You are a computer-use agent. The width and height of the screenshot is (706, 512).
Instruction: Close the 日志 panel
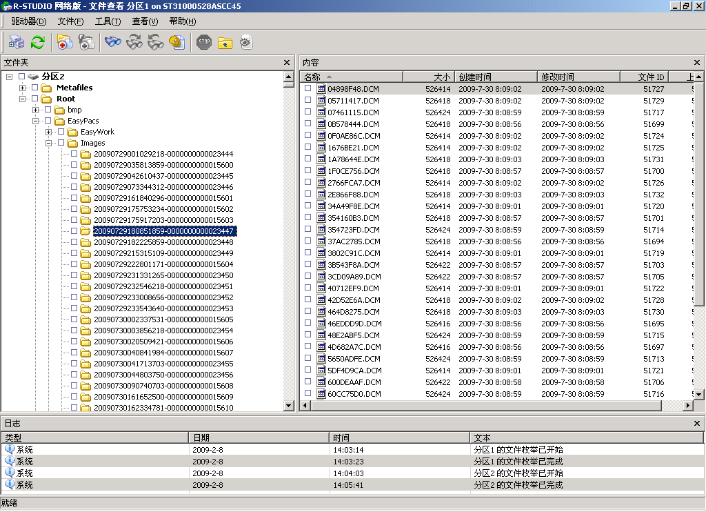(x=696, y=423)
